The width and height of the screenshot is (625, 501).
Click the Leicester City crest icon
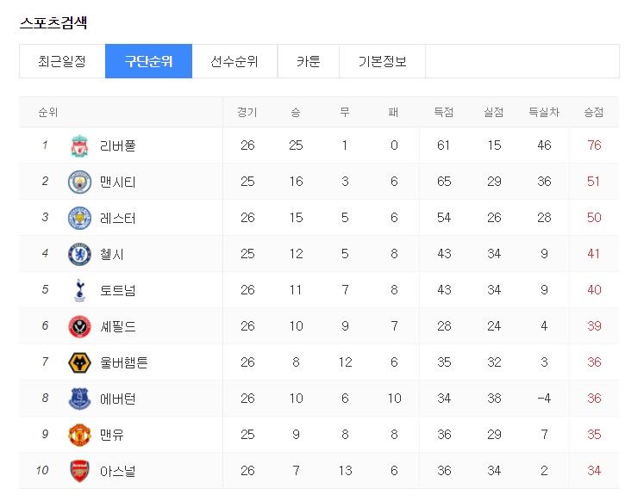79,218
